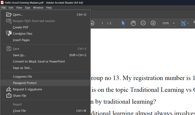The image size is (195, 115).
Task: Zoom in with the plus icon
Action: (x=153, y=23)
